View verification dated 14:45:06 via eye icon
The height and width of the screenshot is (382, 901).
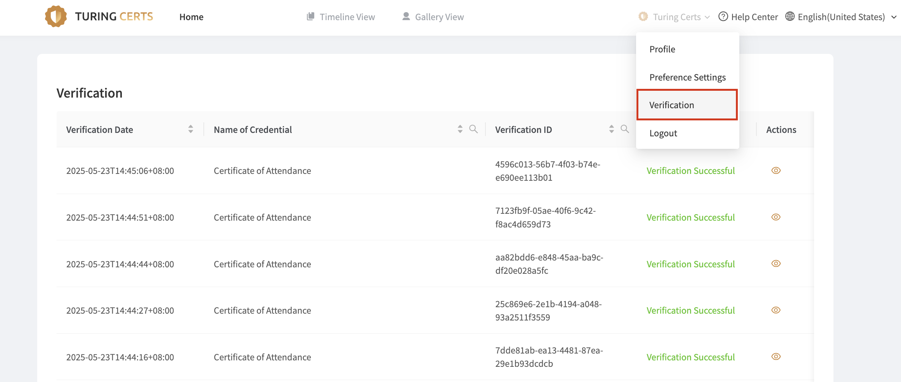[776, 170]
